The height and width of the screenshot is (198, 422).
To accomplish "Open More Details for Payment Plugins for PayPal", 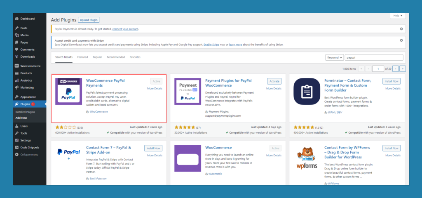I will pos(274,88).
